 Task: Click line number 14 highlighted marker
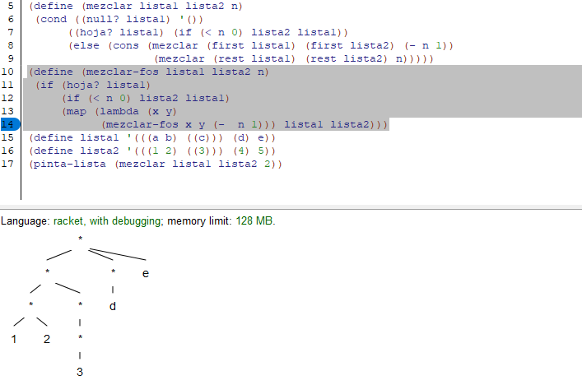click(10, 124)
